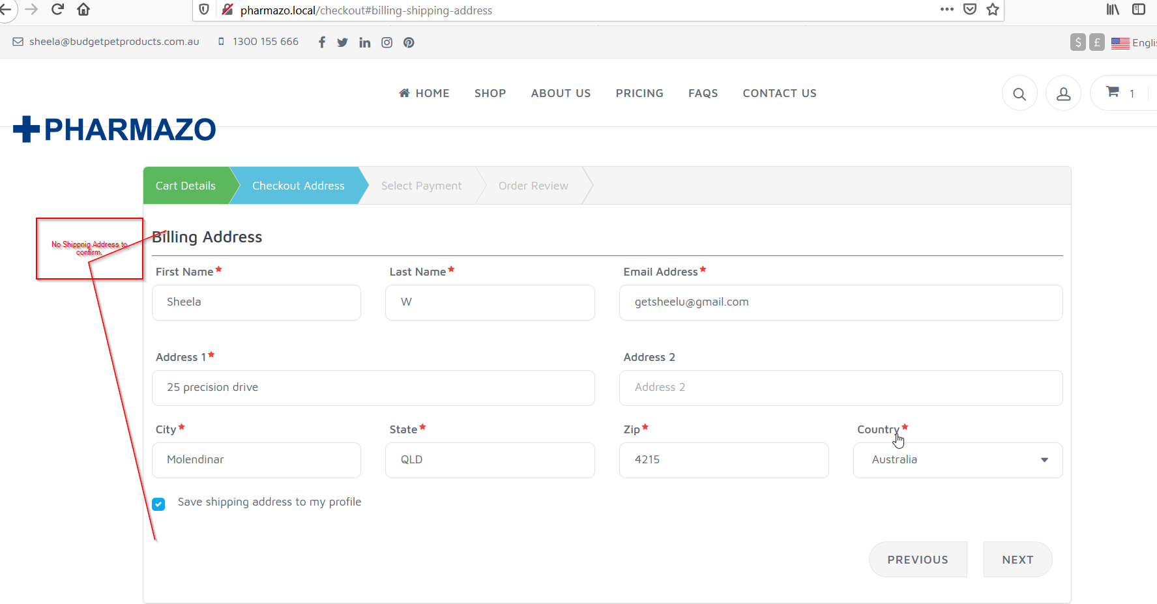Click the Address 1 field
Image resolution: width=1157 pixels, height=604 pixels.
point(373,388)
